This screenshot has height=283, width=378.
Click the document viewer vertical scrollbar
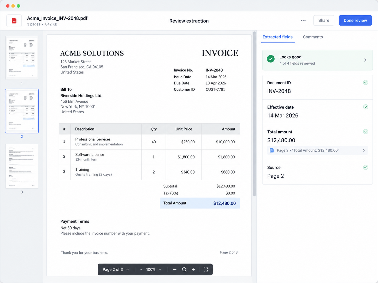pos(255,114)
